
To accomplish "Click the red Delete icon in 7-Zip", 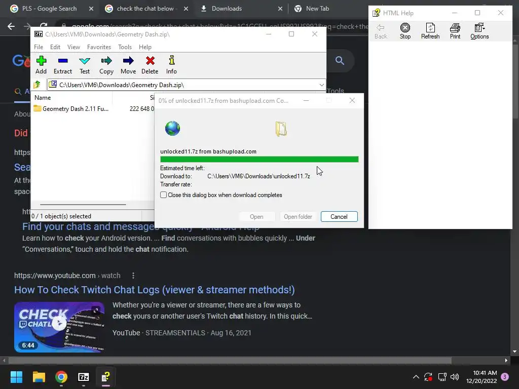I will 150,65.
